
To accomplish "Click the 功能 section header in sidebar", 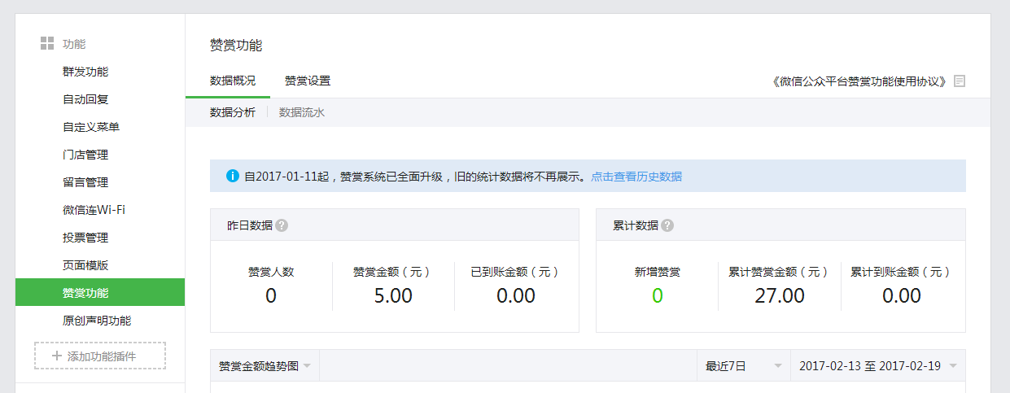I will 74,44.
